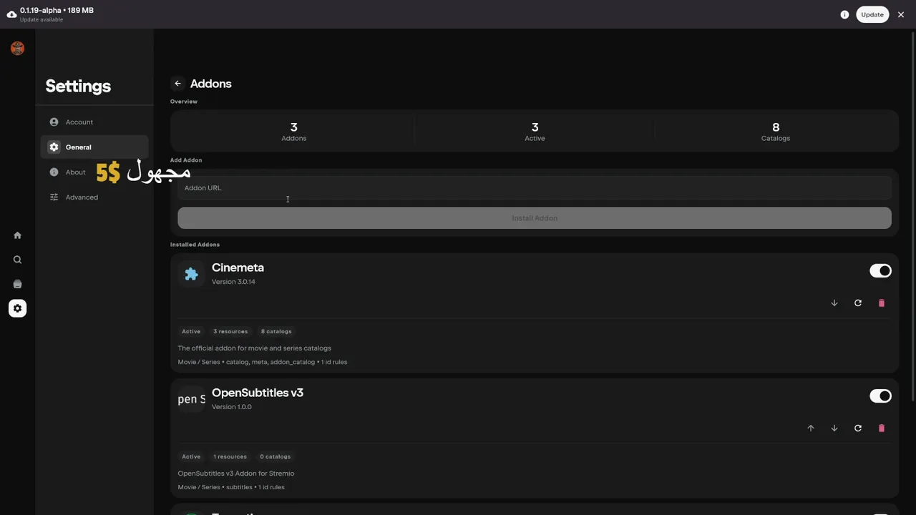
Task: Go back from the Addons page
Action: coord(177,84)
